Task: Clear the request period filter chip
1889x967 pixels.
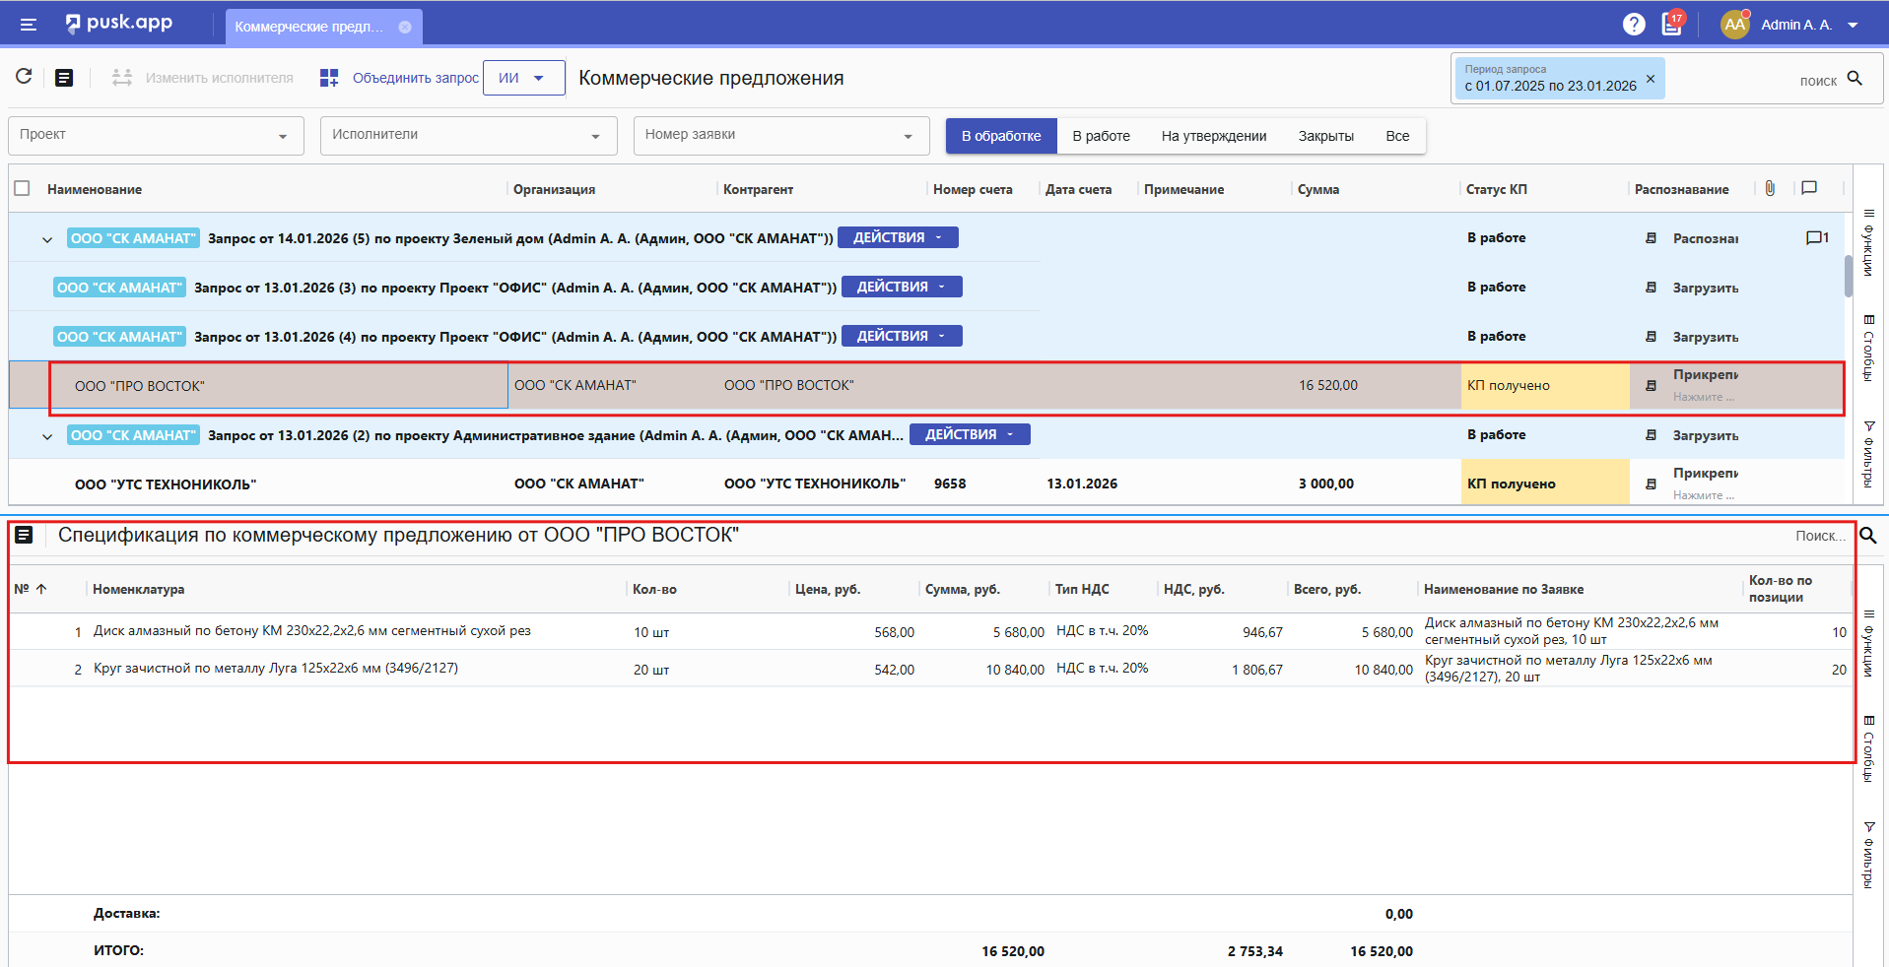Action: point(1651,79)
